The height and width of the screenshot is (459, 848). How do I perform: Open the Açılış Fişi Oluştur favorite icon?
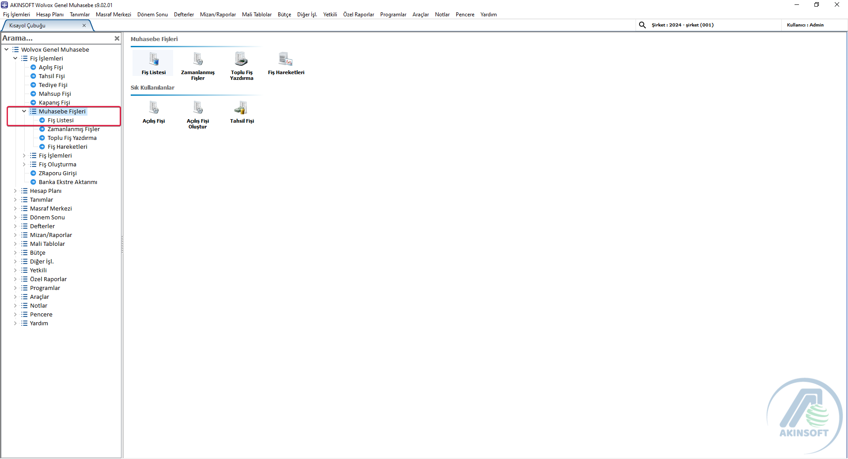click(198, 114)
